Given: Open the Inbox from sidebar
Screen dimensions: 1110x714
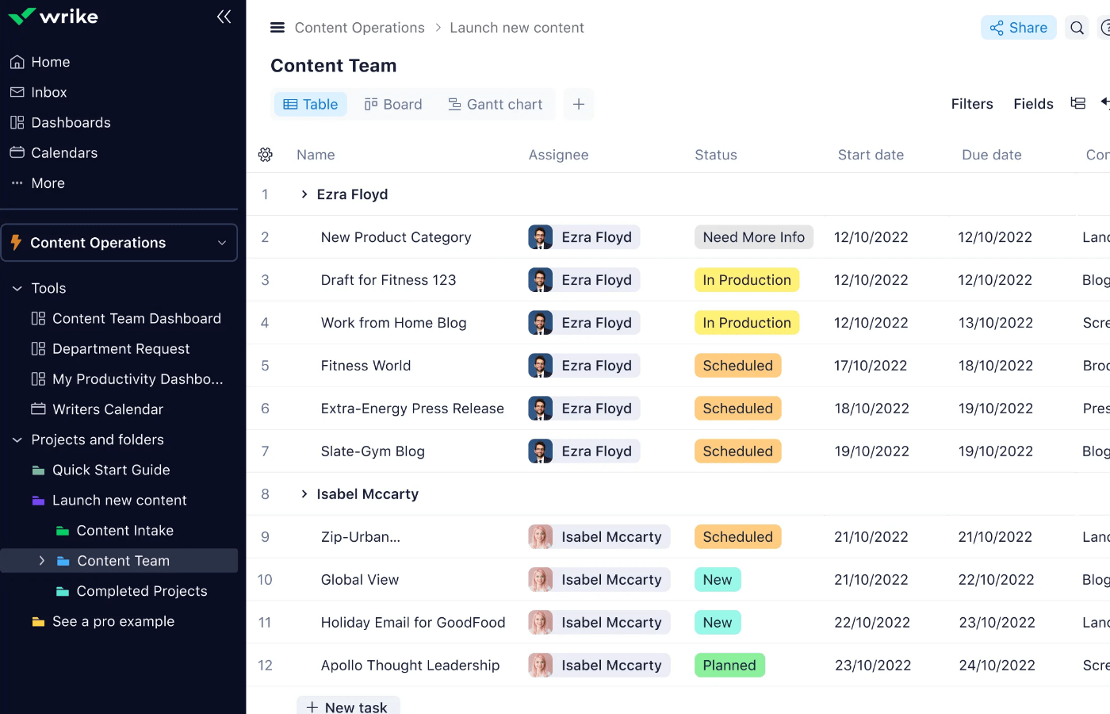Looking at the screenshot, I should 48,92.
